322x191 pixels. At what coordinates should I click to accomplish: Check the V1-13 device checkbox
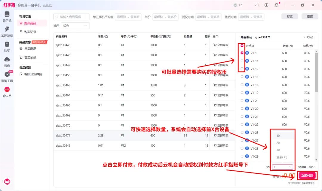[242, 77]
